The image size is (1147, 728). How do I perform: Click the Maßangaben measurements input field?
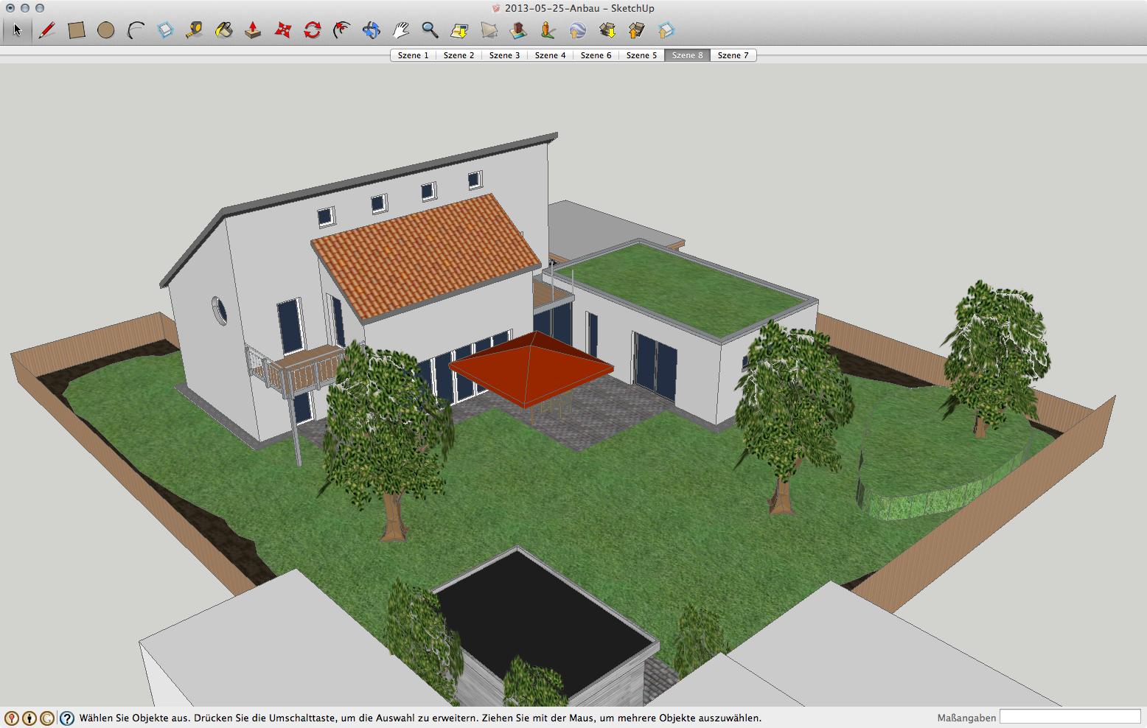[x=1070, y=717]
